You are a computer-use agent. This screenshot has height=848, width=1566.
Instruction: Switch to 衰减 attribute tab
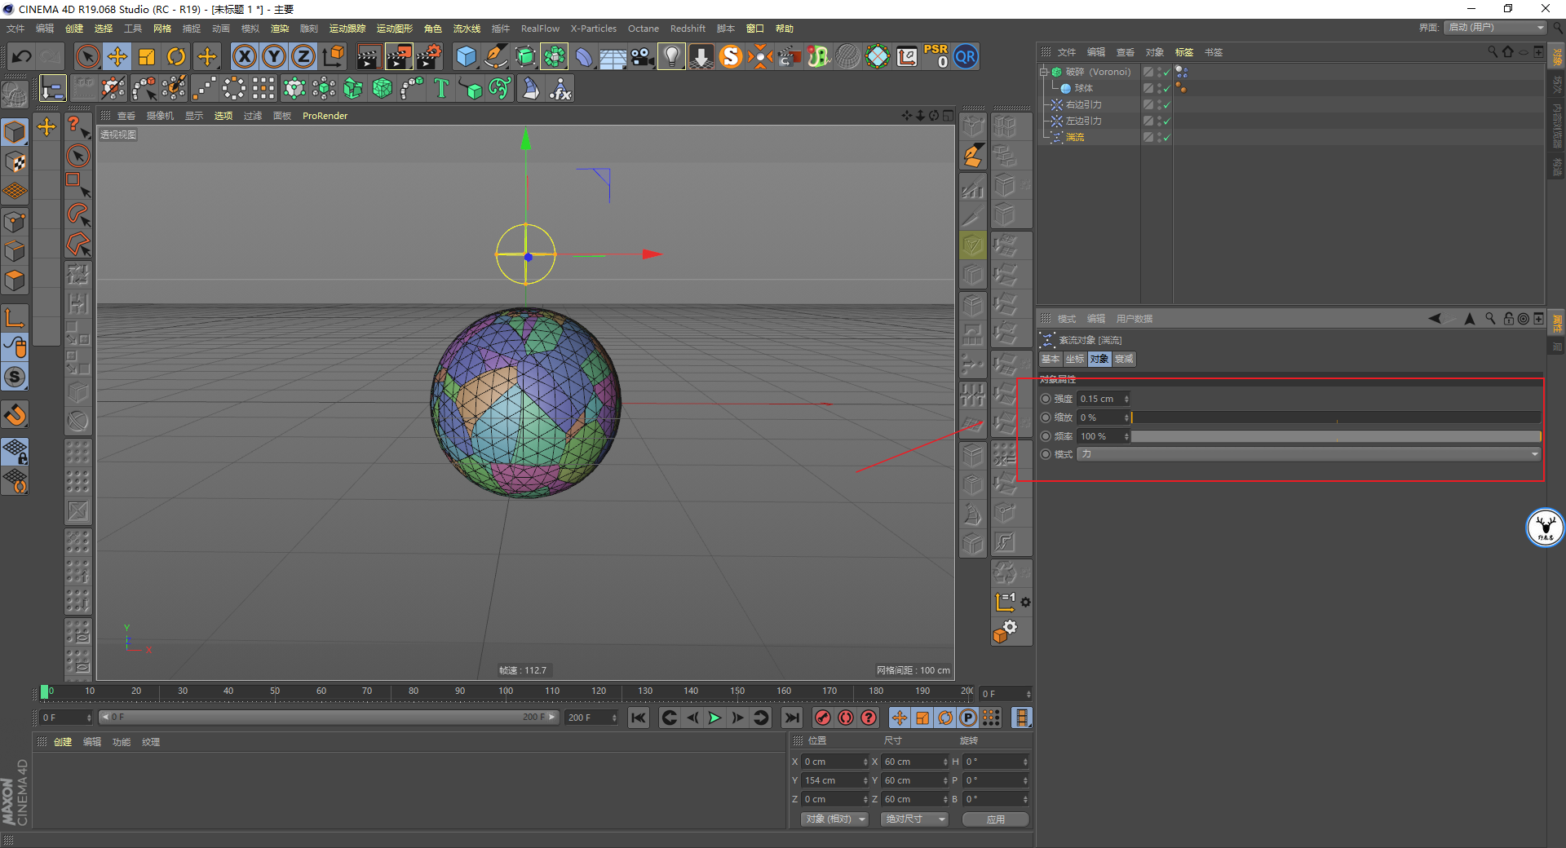pos(1124,359)
